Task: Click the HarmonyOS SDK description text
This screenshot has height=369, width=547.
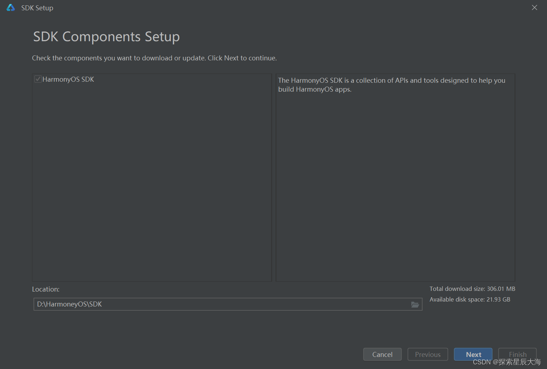Action: [x=392, y=85]
